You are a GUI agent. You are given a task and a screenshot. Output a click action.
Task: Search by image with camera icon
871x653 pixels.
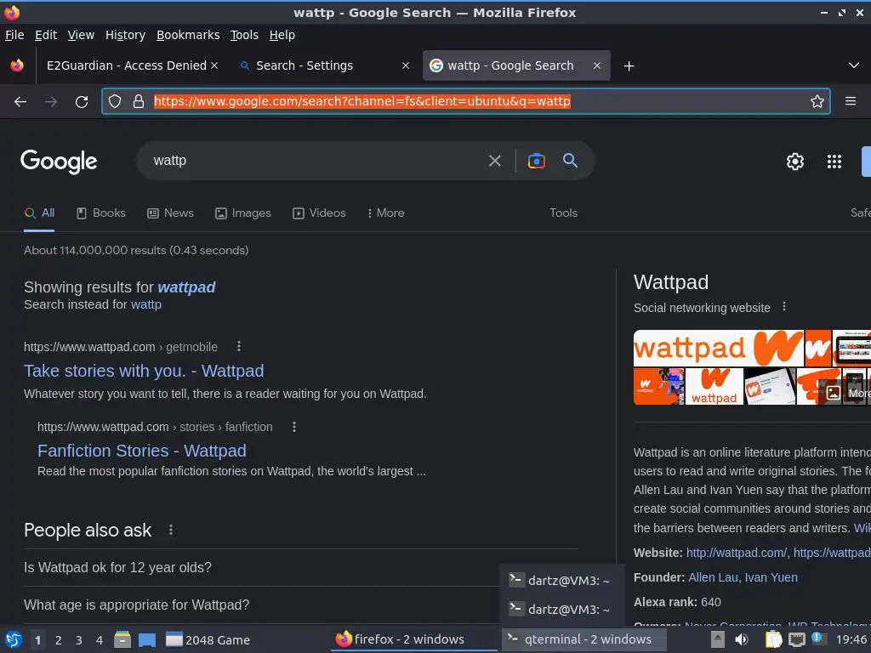click(x=536, y=161)
